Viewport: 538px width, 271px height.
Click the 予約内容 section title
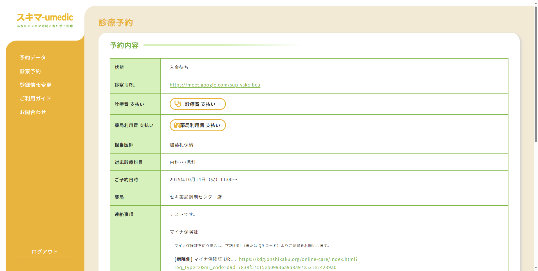coord(124,45)
